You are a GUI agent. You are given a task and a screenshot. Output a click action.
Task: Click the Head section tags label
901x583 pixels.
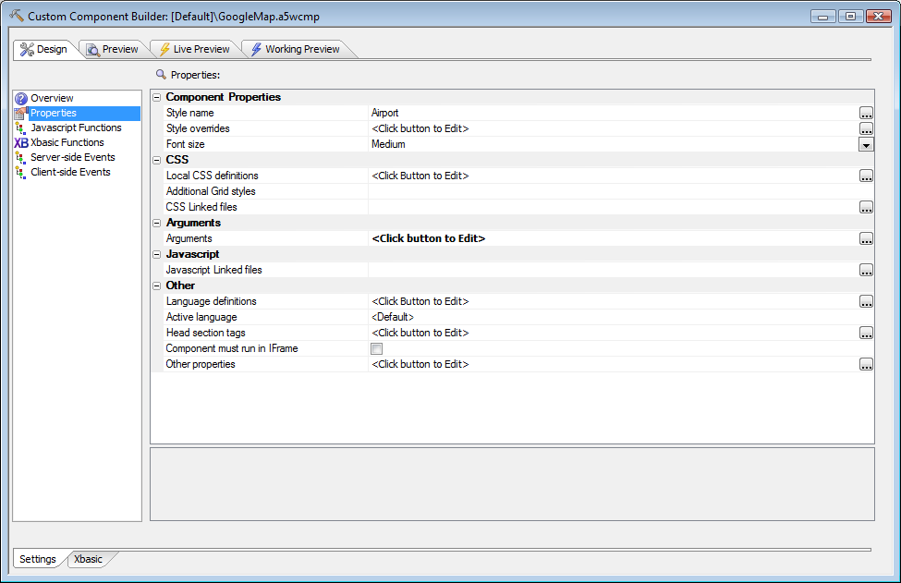tap(206, 334)
